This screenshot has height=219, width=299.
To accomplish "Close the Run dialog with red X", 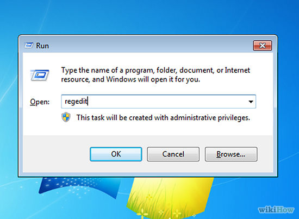I will [263, 46].
